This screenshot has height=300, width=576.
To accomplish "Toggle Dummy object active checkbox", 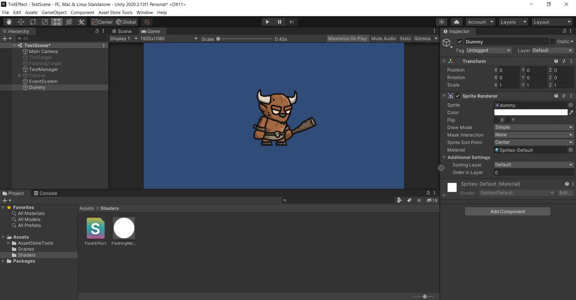I will coord(460,42).
